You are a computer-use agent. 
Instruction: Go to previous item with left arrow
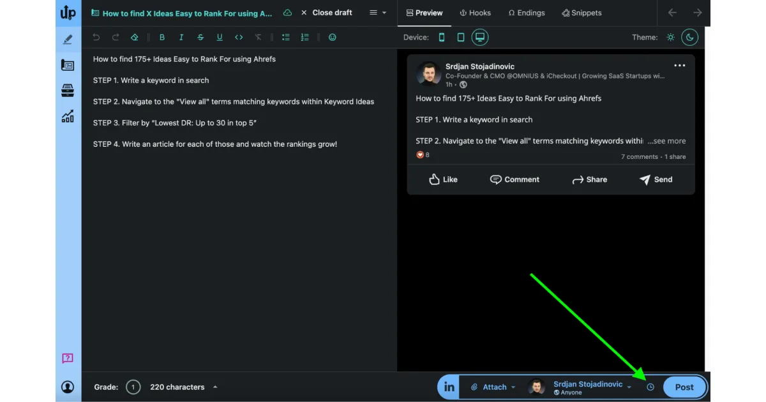coord(672,13)
